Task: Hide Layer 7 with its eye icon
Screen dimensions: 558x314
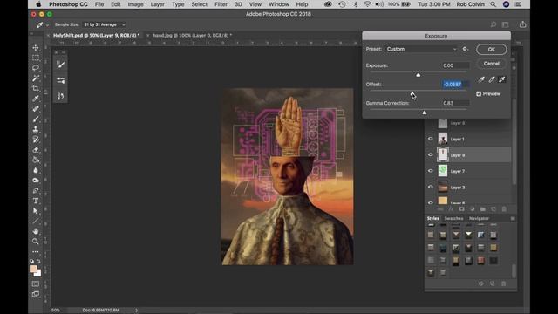Action: pos(430,171)
